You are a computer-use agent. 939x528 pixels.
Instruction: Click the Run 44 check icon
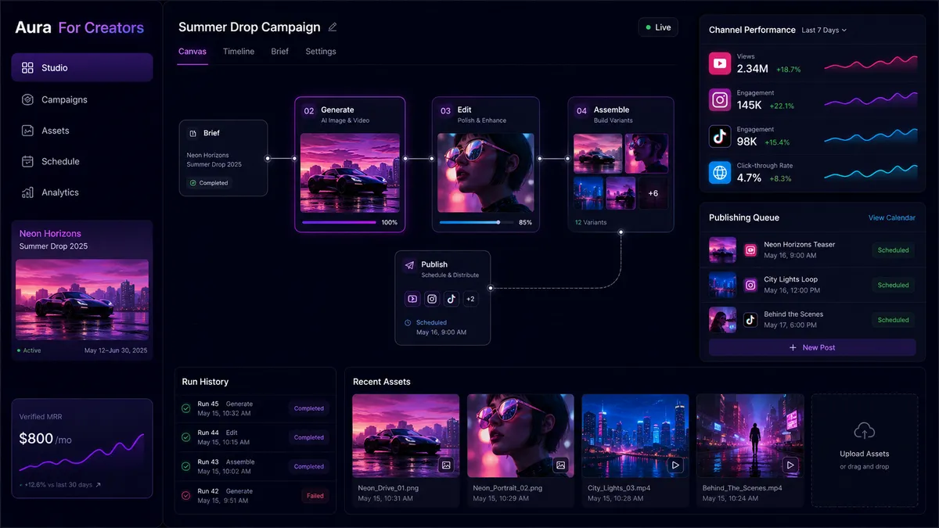(x=186, y=437)
